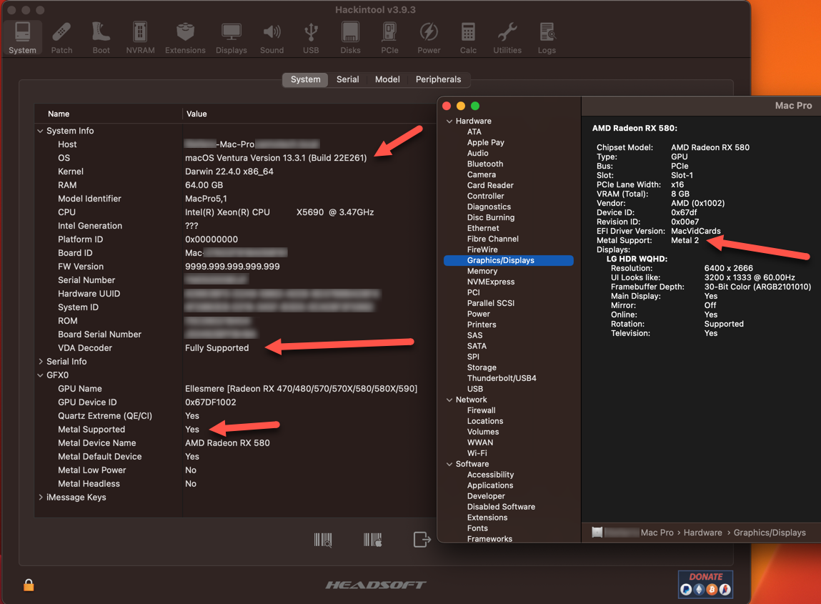
Task: Expand the Serial Info group
Action: click(40, 362)
